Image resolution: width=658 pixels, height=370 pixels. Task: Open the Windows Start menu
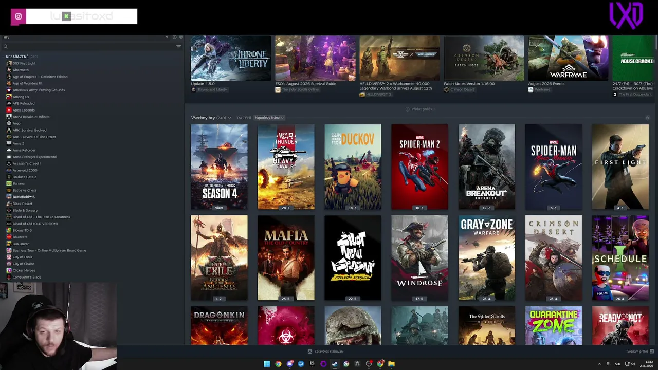pyautogui.click(x=267, y=364)
